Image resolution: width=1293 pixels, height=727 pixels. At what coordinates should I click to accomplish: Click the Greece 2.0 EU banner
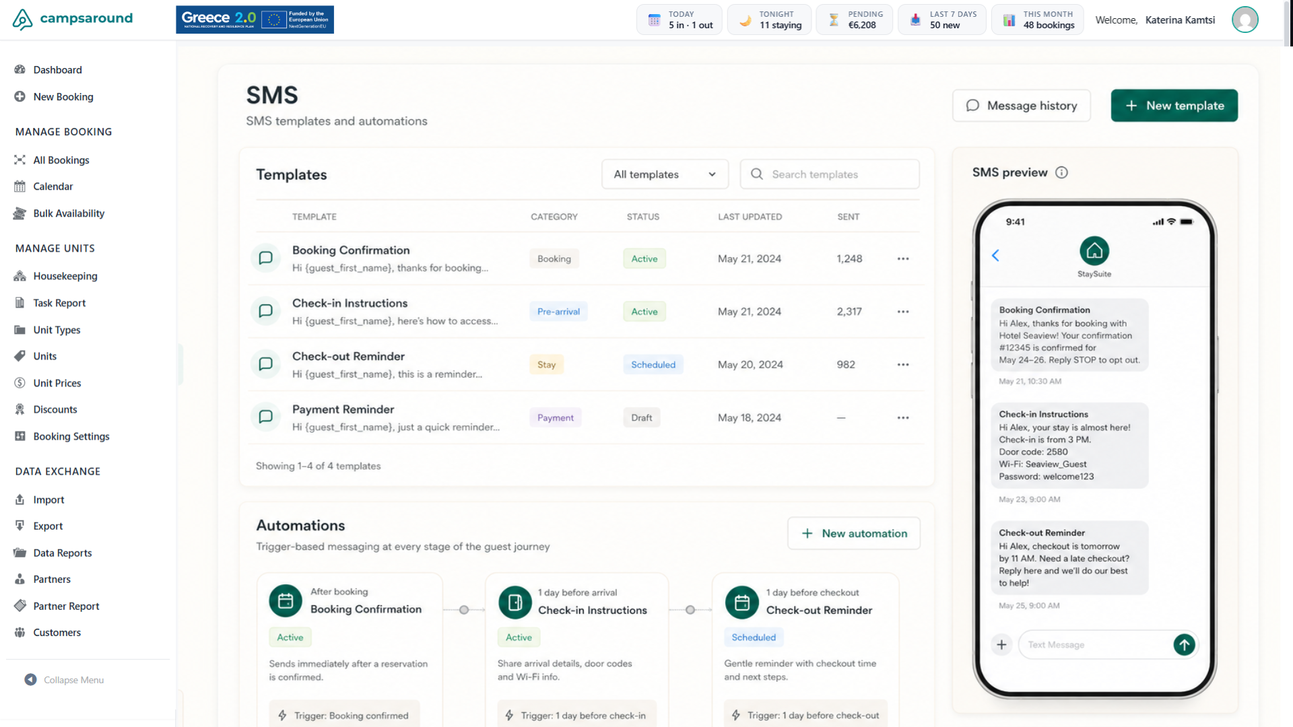click(x=255, y=20)
